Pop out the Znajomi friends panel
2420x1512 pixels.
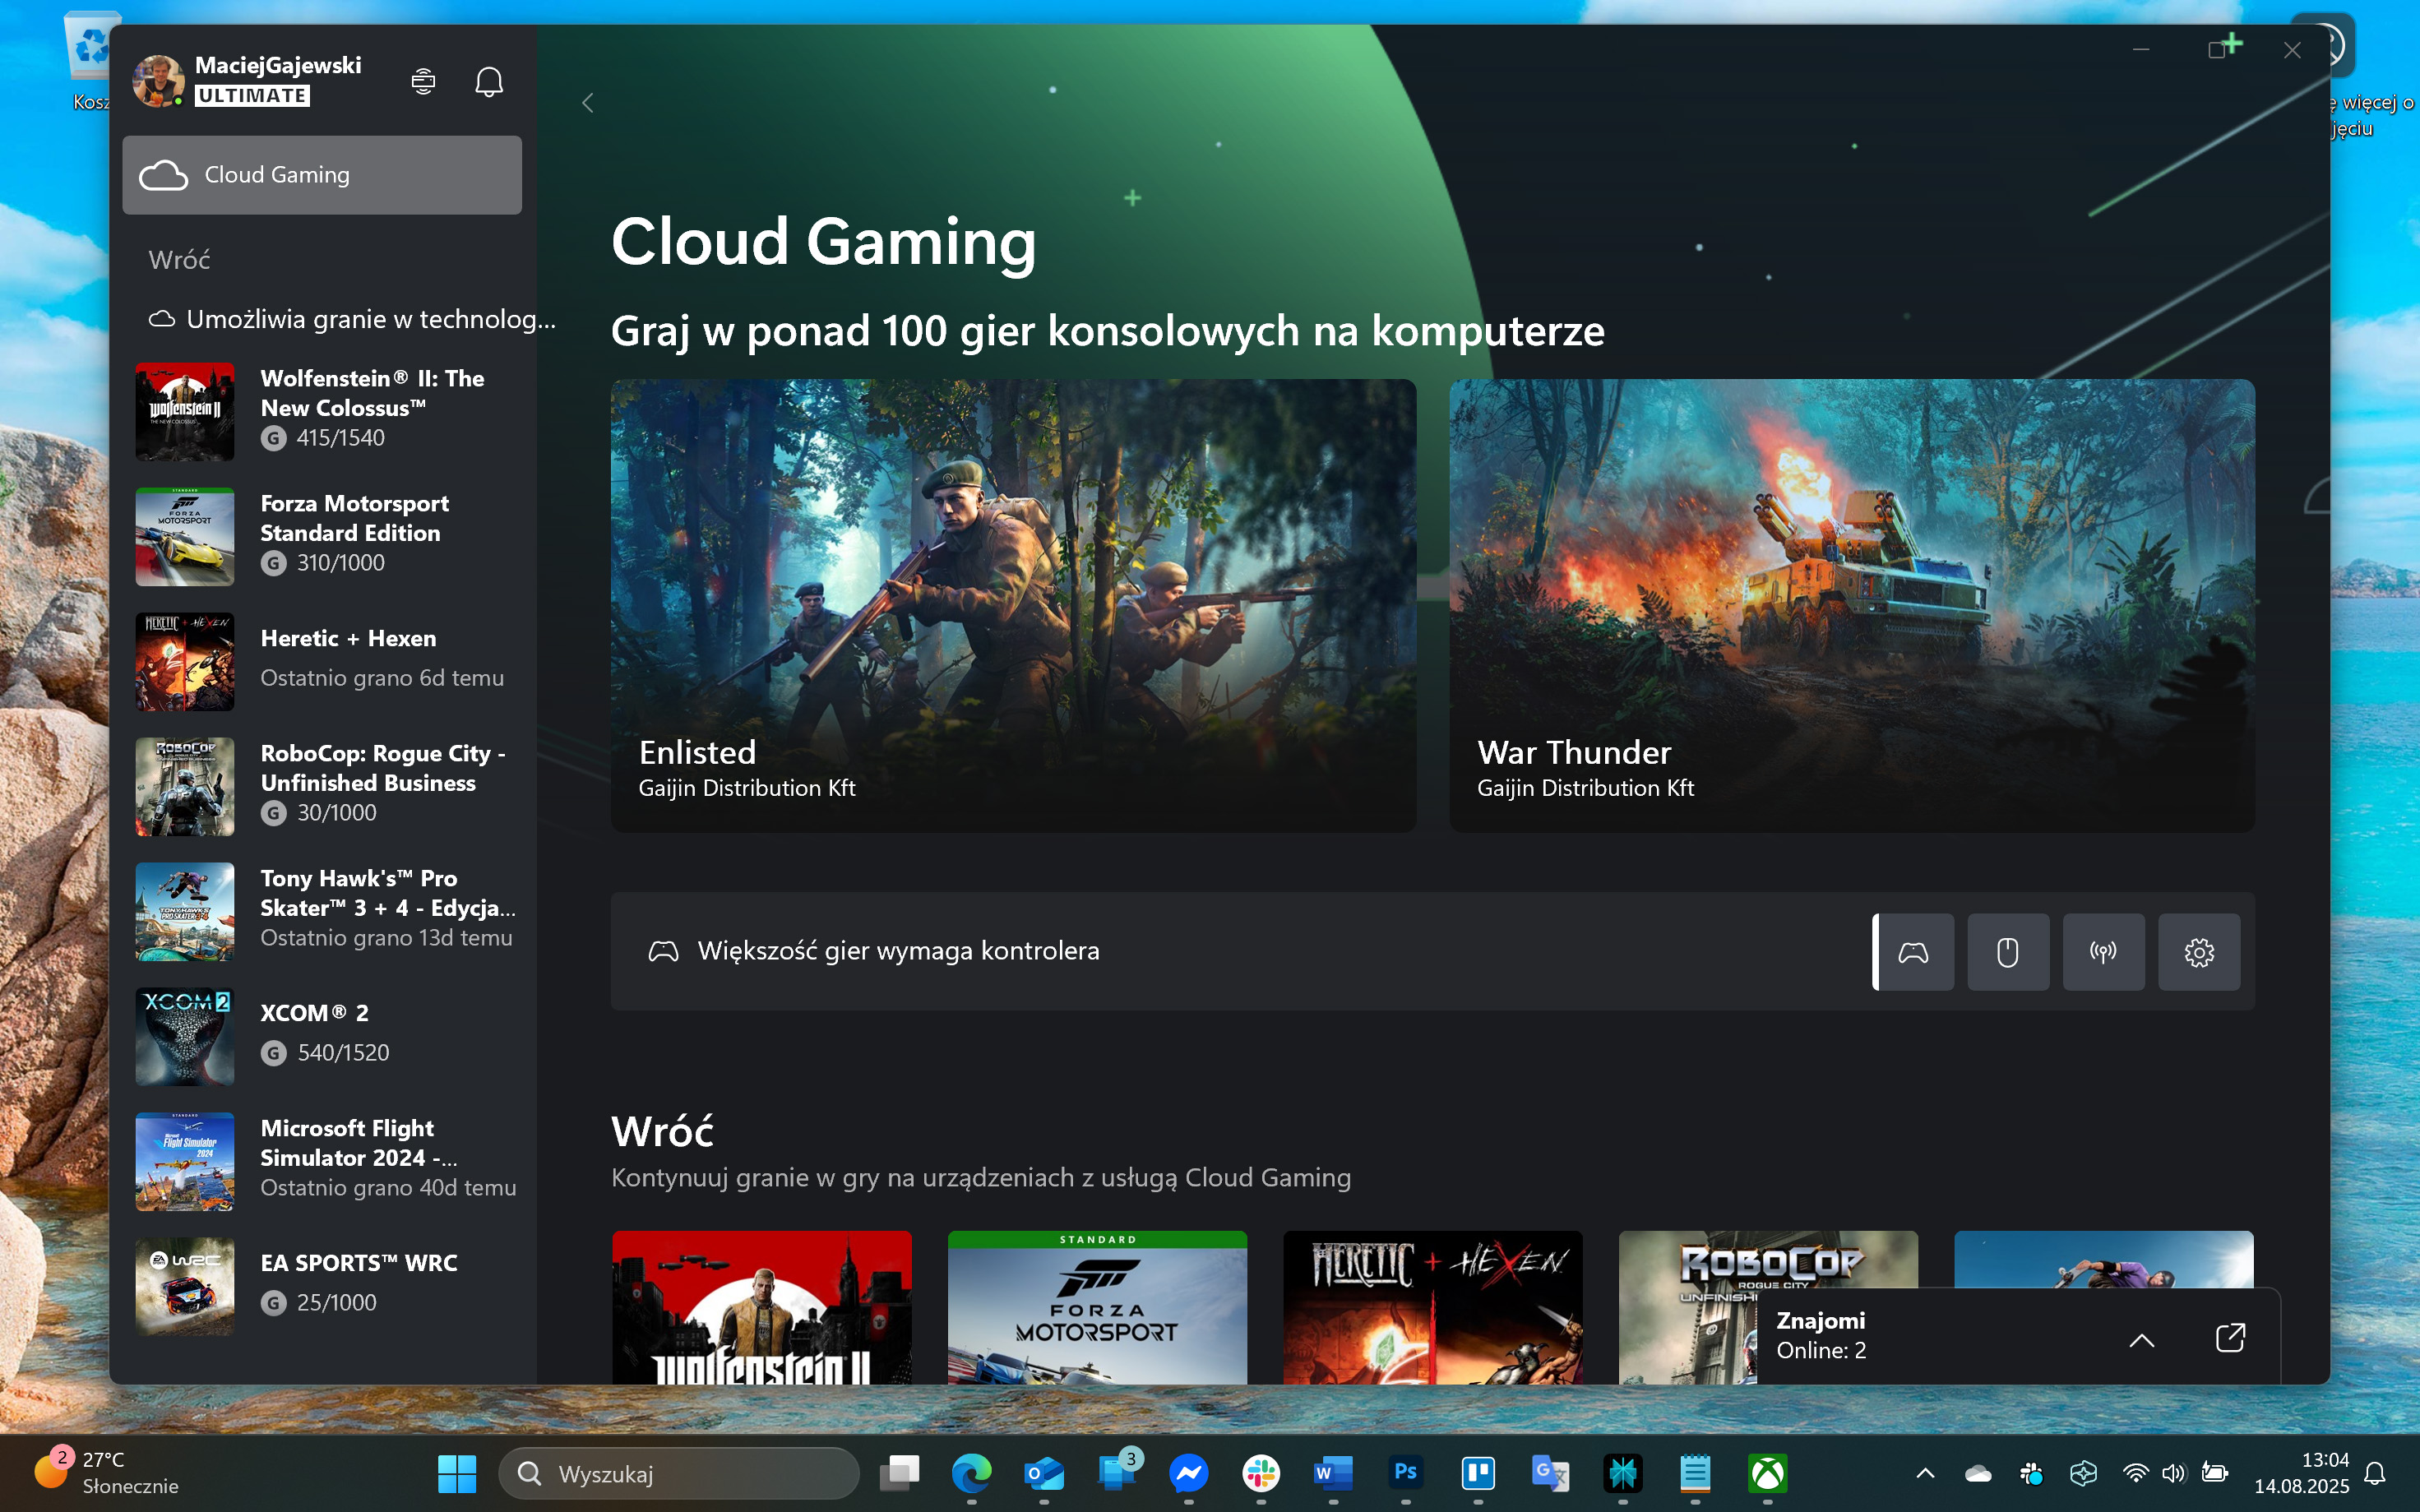2229,1337
